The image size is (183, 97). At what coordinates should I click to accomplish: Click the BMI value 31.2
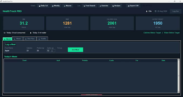click(x=24, y=23)
